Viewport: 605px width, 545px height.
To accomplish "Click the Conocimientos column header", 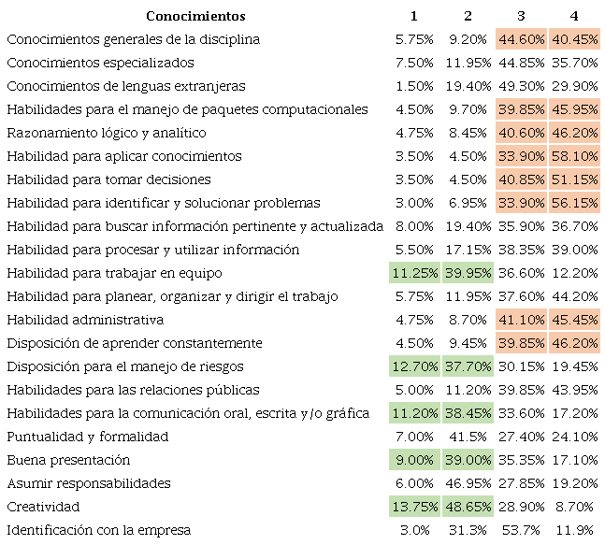I will (196, 16).
